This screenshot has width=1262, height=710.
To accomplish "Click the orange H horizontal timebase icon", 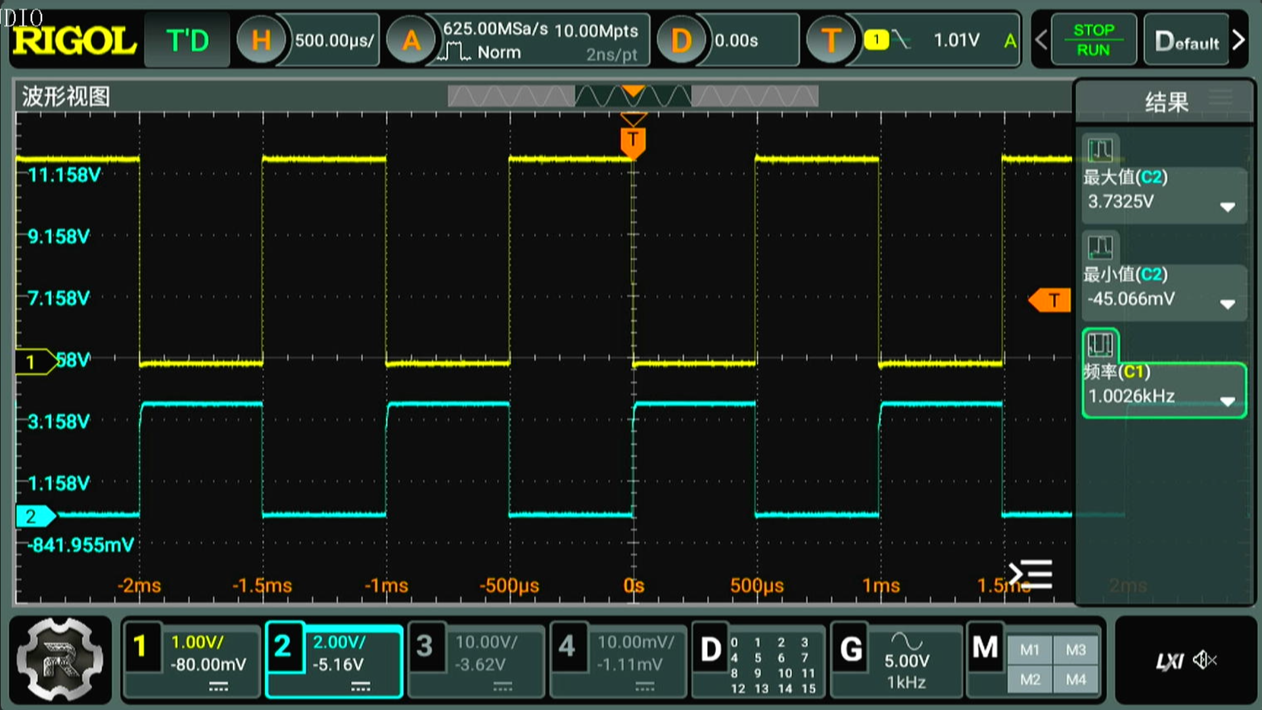I will [x=261, y=41].
